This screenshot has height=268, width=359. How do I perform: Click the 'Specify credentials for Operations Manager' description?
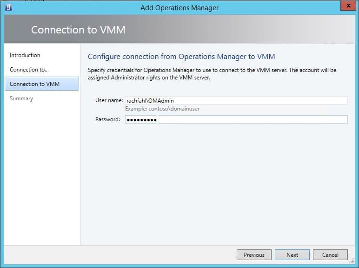[212, 74]
